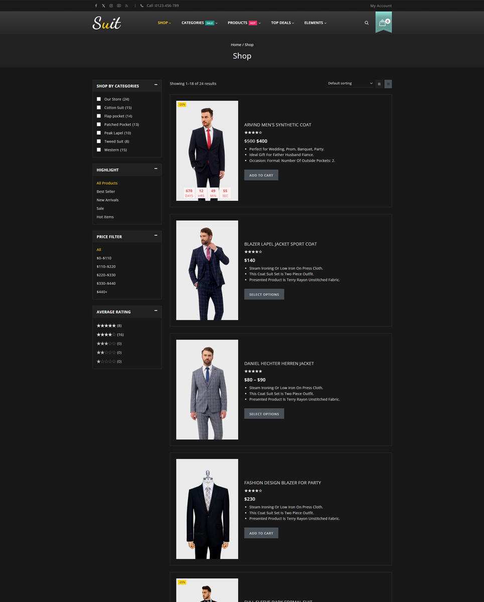Viewport: 484px width, 602px height.
Task: Filter by the $110–$220 price range
Action: click(x=106, y=266)
